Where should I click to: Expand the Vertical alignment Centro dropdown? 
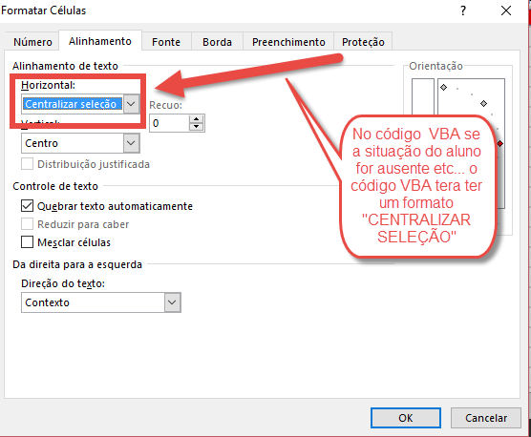click(131, 143)
